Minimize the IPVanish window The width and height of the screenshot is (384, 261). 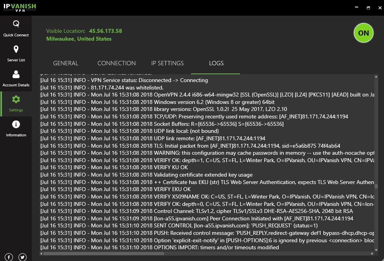(x=357, y=7)
